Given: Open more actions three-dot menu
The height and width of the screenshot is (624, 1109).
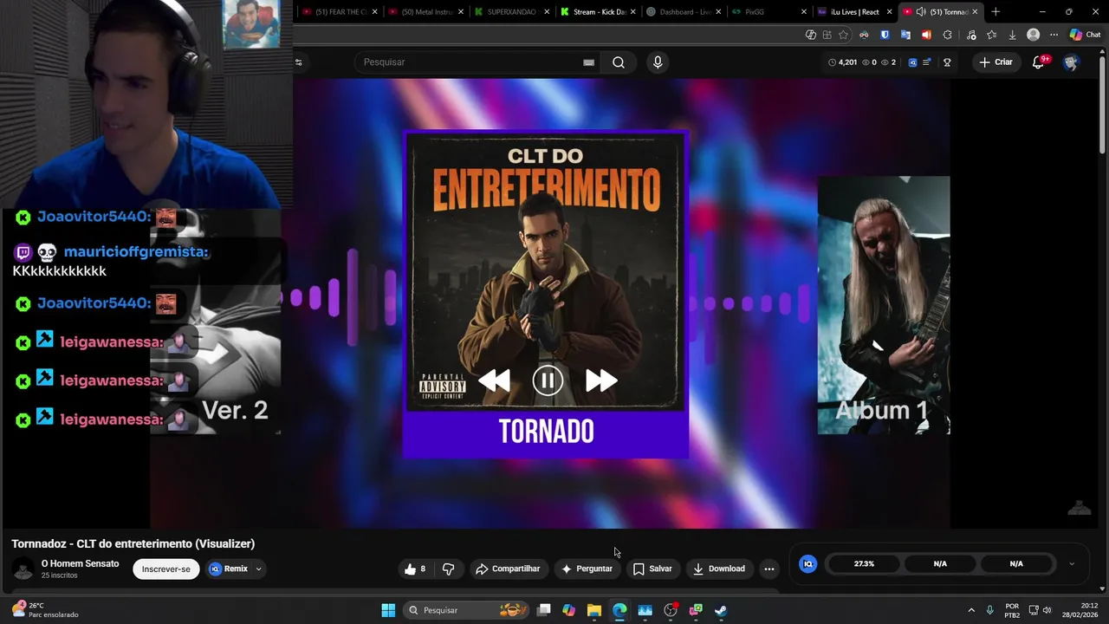Looking at the screenshot, I should [x=769, y=569].
